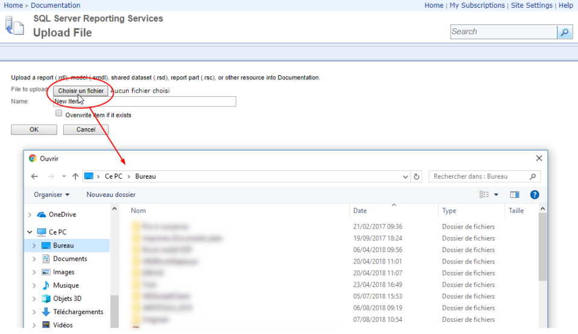Click the Choisir un fichier button
This screenshot has height=334, width=578.
(81, 91)
